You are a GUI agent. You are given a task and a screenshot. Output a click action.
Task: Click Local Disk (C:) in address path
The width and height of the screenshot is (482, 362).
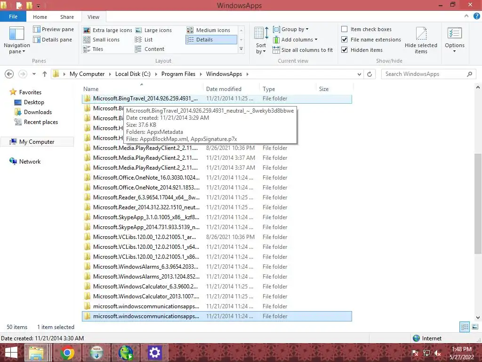coord(133,74)
